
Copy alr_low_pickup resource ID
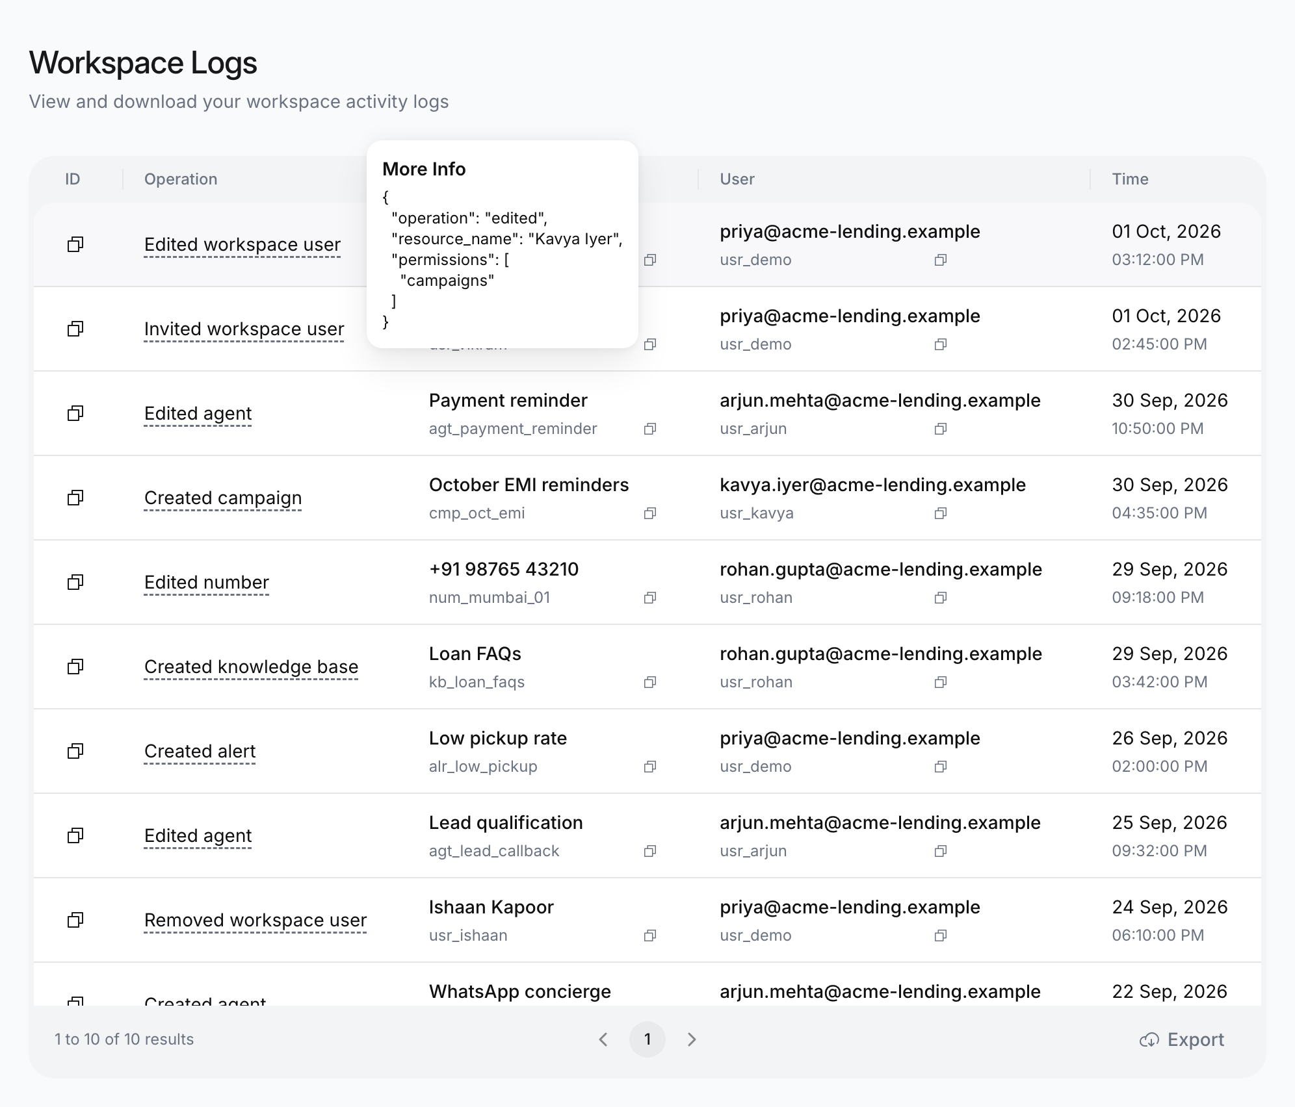click(x=649, y=767)
